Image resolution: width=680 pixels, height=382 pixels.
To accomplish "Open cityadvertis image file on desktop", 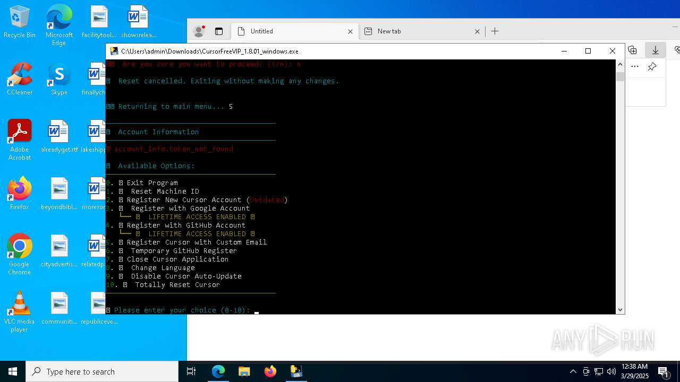I will coord(59,251).
